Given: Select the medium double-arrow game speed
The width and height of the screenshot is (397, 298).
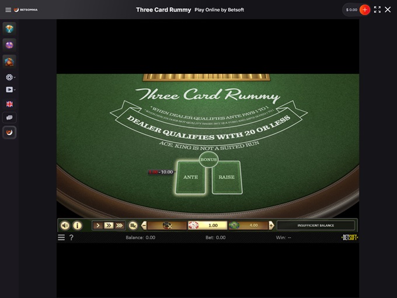Looking at the screenshot, I should pos(108,226).
